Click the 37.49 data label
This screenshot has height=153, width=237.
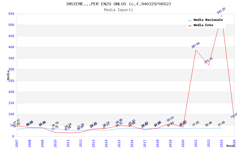pyautogui.click(x=221, y=124)
